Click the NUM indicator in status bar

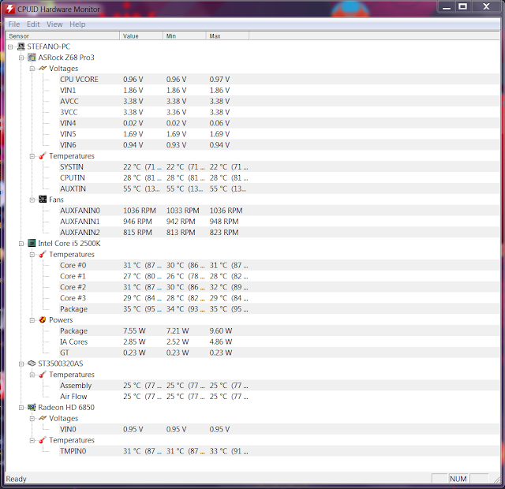(458, 479)
